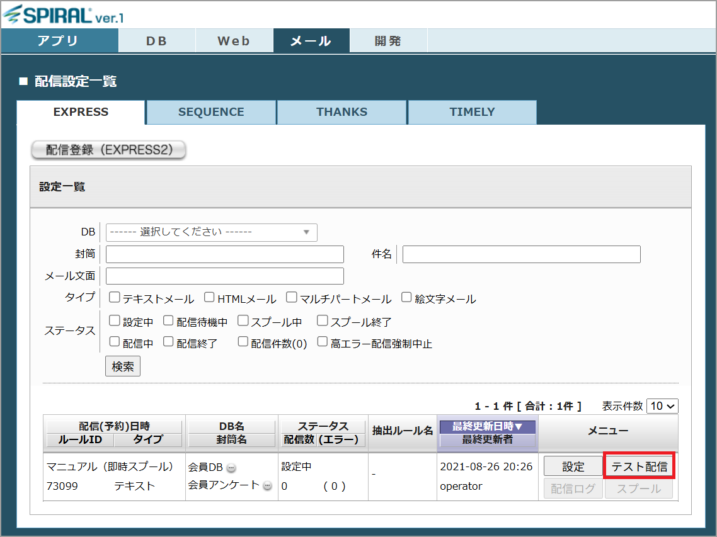This screenshot has width=717, height=537.
Task: Click the テスト配信 button
Action: (x=639, y=466)
